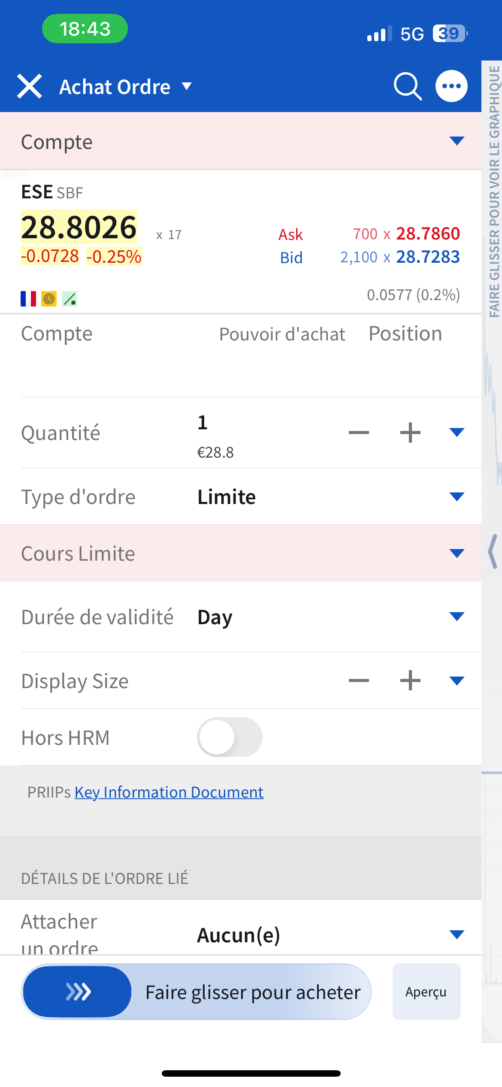Tap the yellow delayed-data clock icon
This screenshot has height=1087, width=502.
pyautogui.click(x=49, y=299)
